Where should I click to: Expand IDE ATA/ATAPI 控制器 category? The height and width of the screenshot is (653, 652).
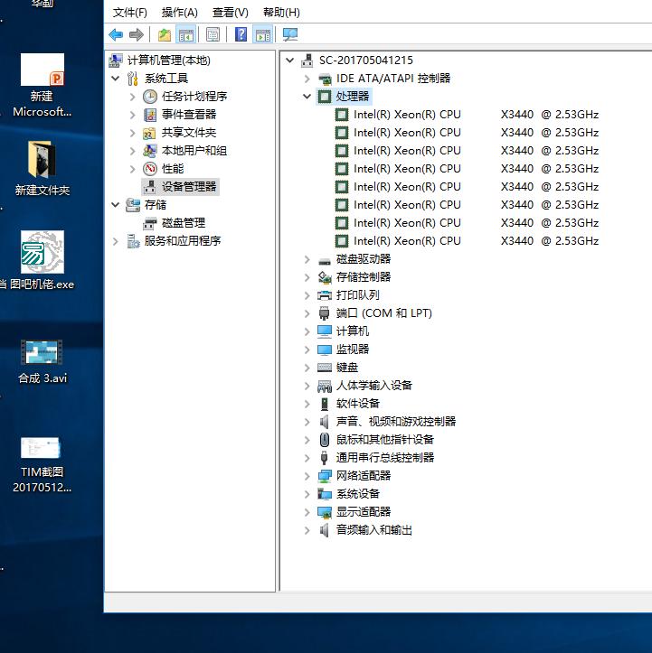coord(307,79)
